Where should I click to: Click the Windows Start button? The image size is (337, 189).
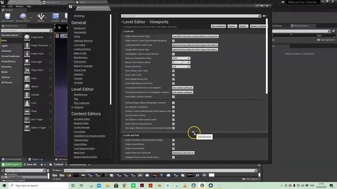pos(4,185)
